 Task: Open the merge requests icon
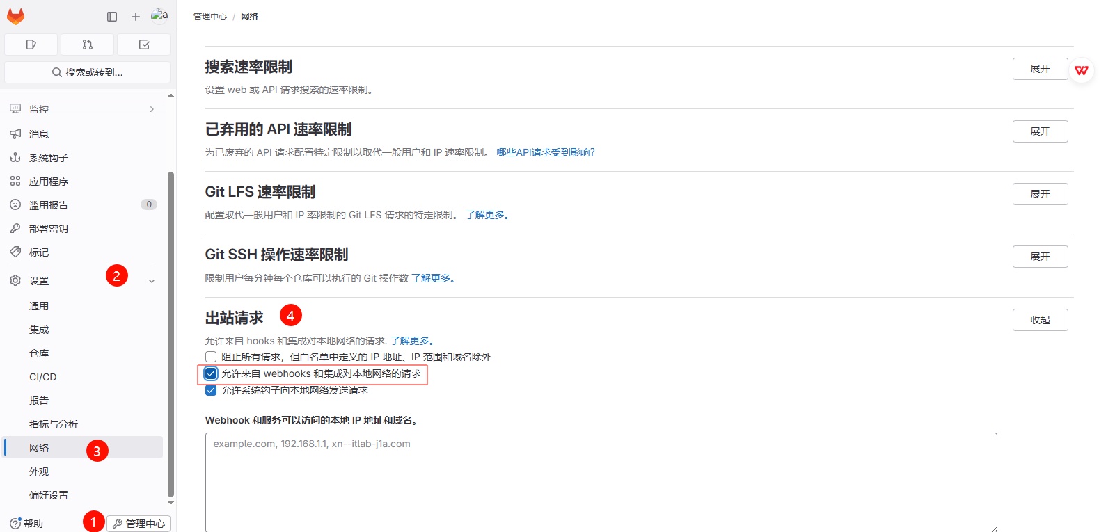pyautogui.click(x=88, y=45)
